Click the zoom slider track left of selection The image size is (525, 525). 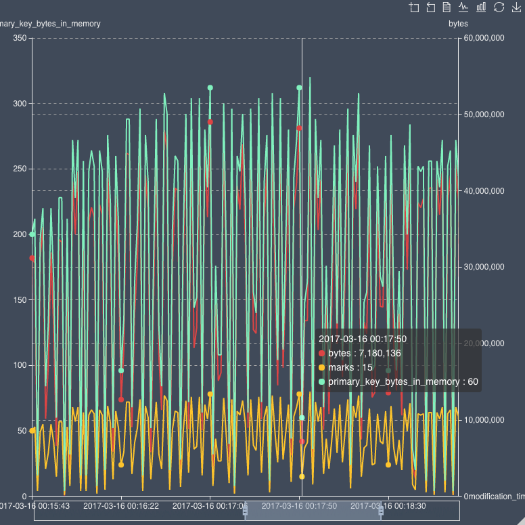tap(135, 511)
